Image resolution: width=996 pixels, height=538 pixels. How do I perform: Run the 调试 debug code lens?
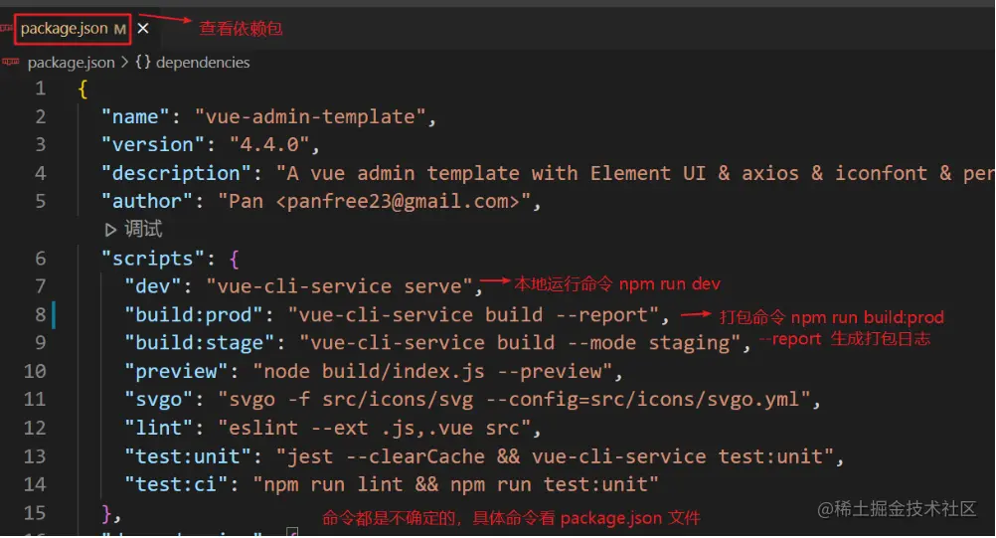pyautogui.click(x=143, y=230)
